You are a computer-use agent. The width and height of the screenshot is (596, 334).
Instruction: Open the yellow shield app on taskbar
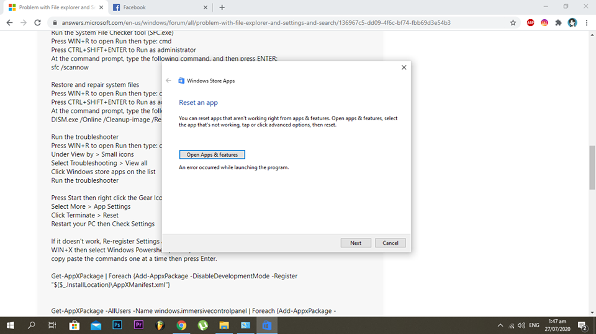(x=160, y=325)
